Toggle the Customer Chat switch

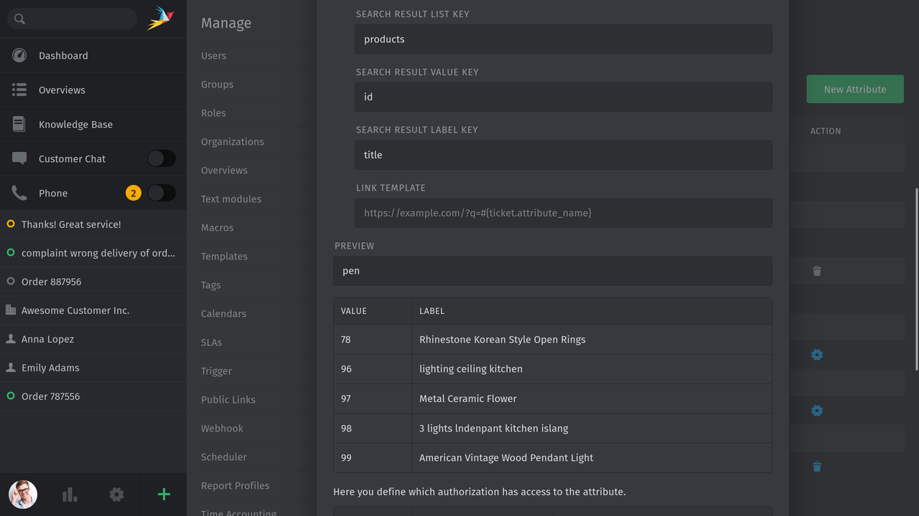pos(162,158)
